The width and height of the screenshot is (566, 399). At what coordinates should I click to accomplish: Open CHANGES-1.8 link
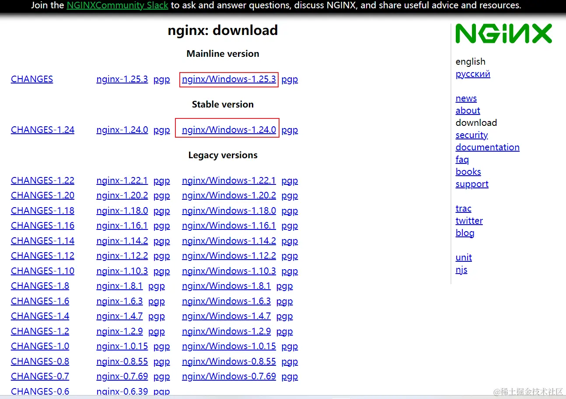40,286
